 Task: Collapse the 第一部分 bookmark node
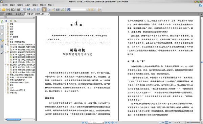[x=5, y=44]
